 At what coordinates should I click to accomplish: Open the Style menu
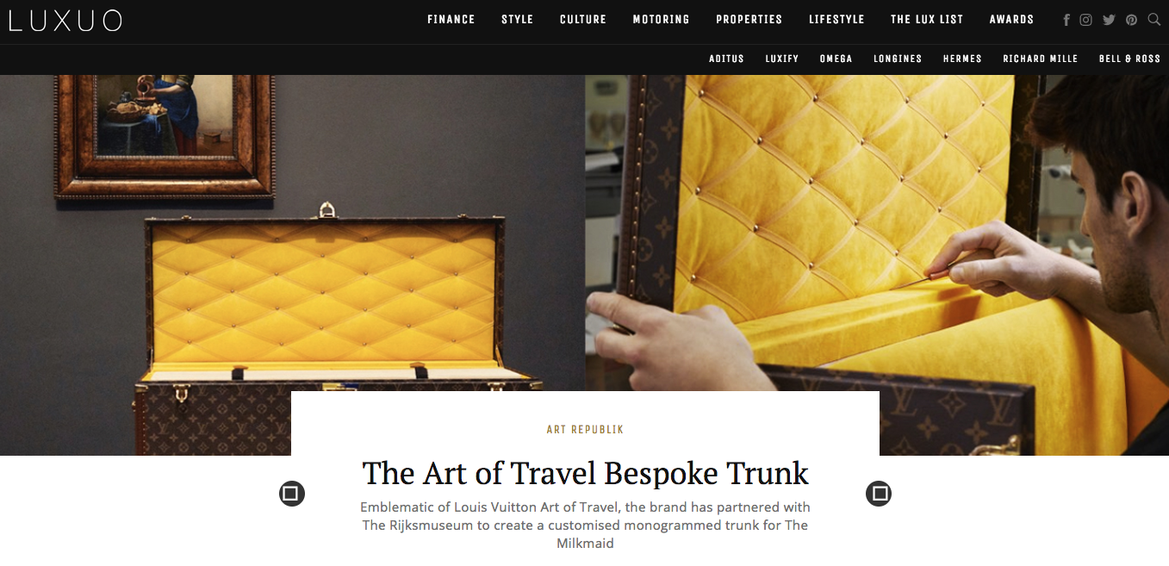click(x=518, y=20)
